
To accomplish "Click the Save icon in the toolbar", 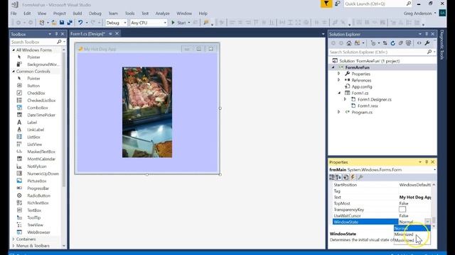I will tap(62, 22).
